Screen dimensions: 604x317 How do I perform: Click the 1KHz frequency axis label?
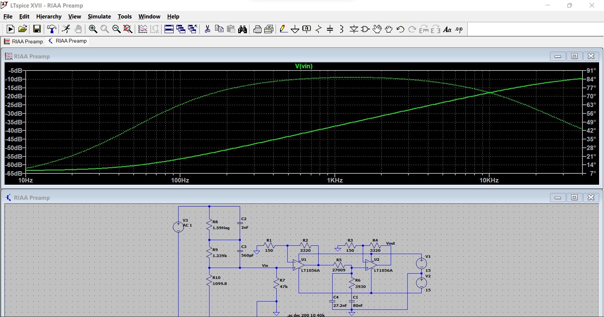click(x=334, y=180)
